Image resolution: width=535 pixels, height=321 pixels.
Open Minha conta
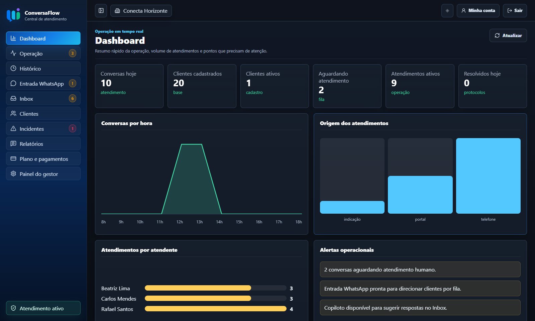(x=478, y=11)
